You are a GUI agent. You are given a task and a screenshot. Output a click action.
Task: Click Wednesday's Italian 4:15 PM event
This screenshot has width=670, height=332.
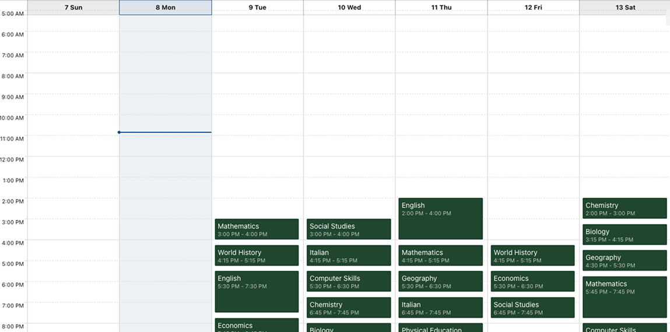click(x=349, y=256)
